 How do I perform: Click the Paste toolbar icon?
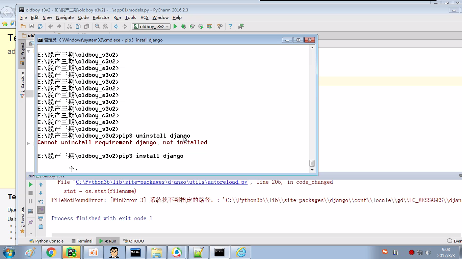(87, 26)
